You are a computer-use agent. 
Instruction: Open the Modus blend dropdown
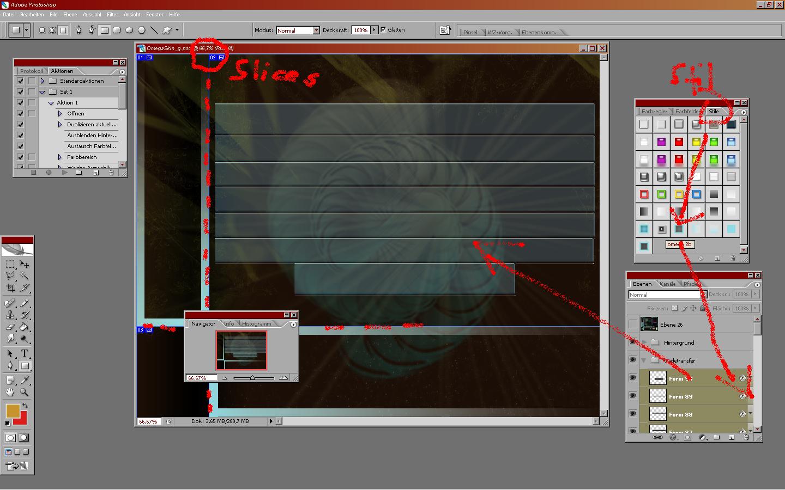[316, 30]
